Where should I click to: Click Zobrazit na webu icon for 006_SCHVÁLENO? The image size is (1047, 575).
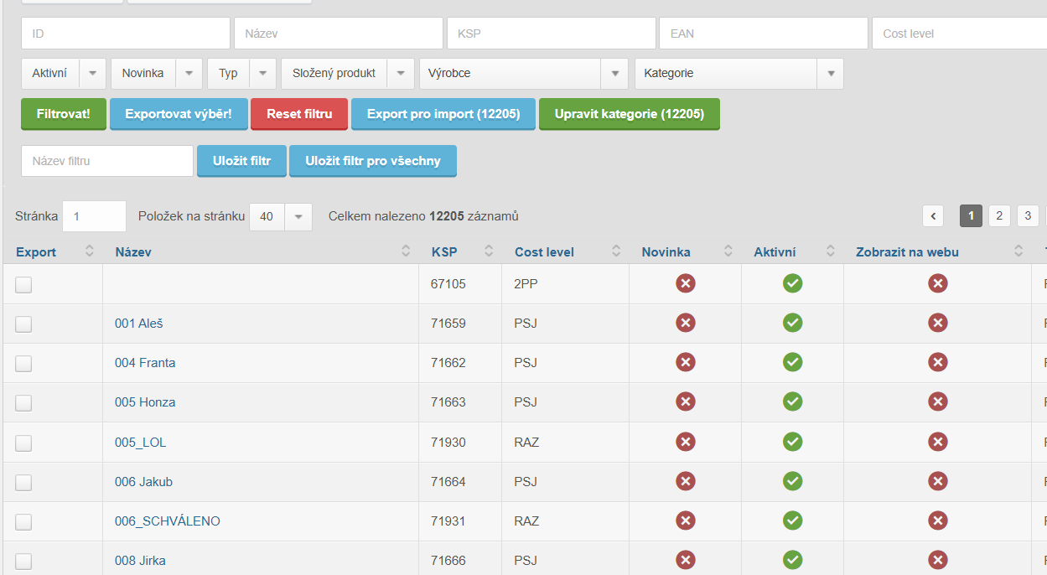(938, 521)
